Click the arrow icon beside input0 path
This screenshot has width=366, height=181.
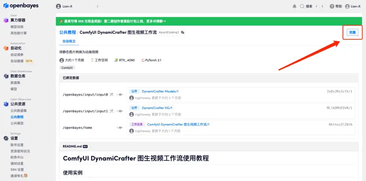coord(120,95)
